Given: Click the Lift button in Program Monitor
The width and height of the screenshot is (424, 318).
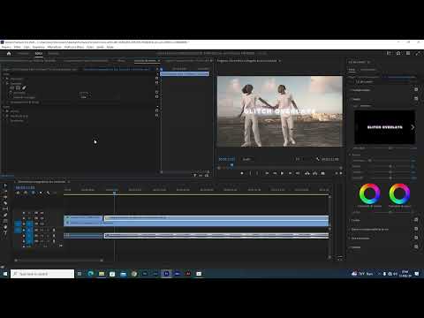Looking at the screenshot, I should (x=307, y=173).
